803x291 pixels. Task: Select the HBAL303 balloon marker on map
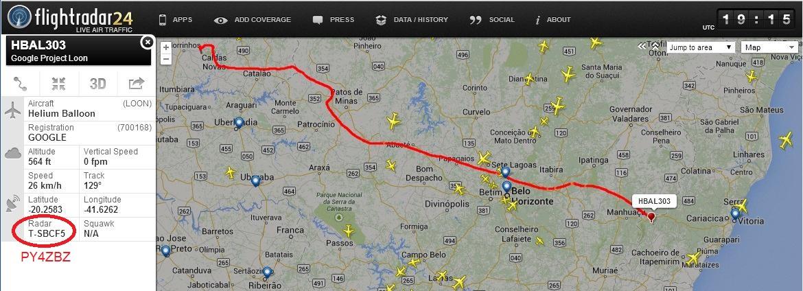651,218
